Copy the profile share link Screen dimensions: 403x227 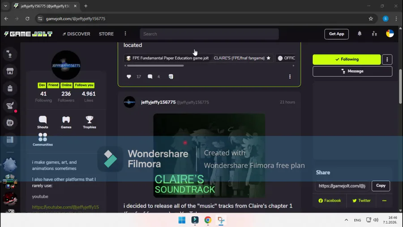click(x=381, y=186)
